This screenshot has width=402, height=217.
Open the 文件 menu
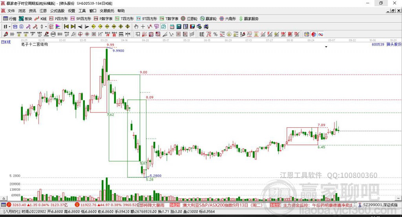[x=11, y=11]
